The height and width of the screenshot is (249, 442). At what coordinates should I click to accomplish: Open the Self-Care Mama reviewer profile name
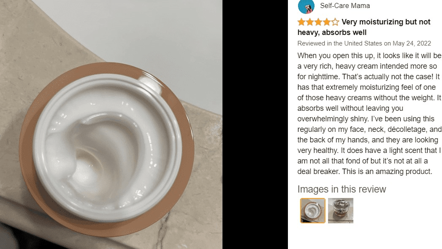point(345,5)
